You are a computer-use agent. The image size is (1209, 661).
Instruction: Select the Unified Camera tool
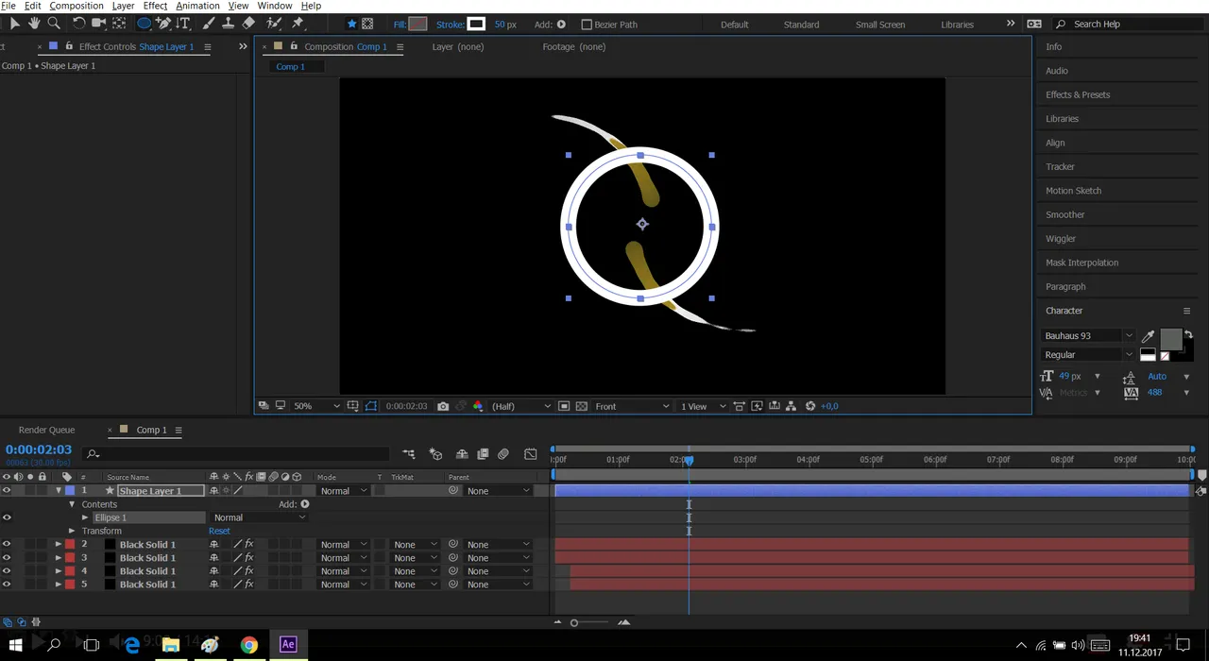98,24
